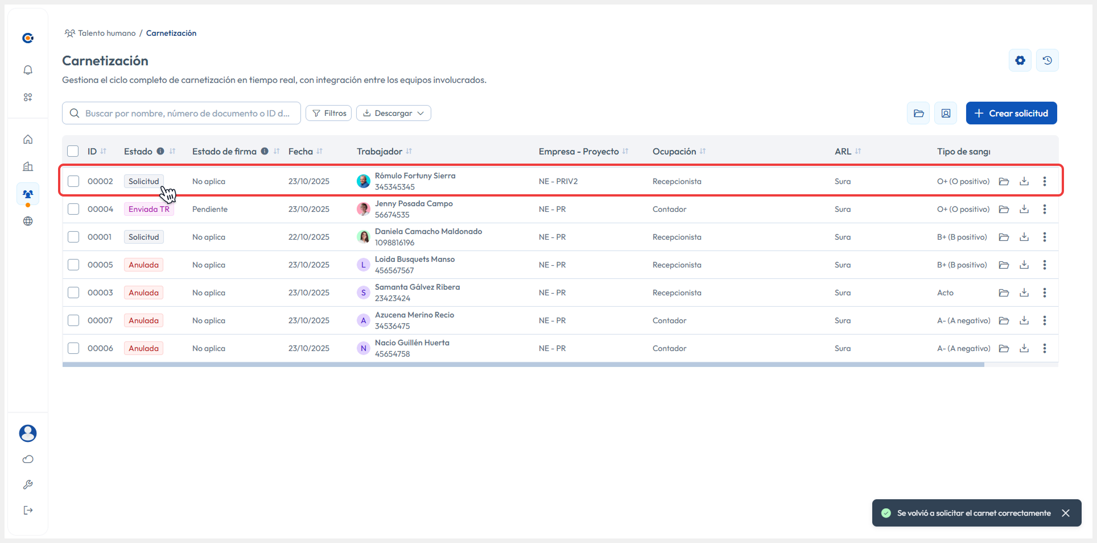This screenshot has width=1097, height=543.
Task: Open the settings gear icon
Action: [x=1020, y=60]
